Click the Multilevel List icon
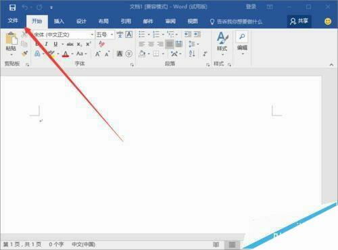The image size is (338, 250). [170, 34]
